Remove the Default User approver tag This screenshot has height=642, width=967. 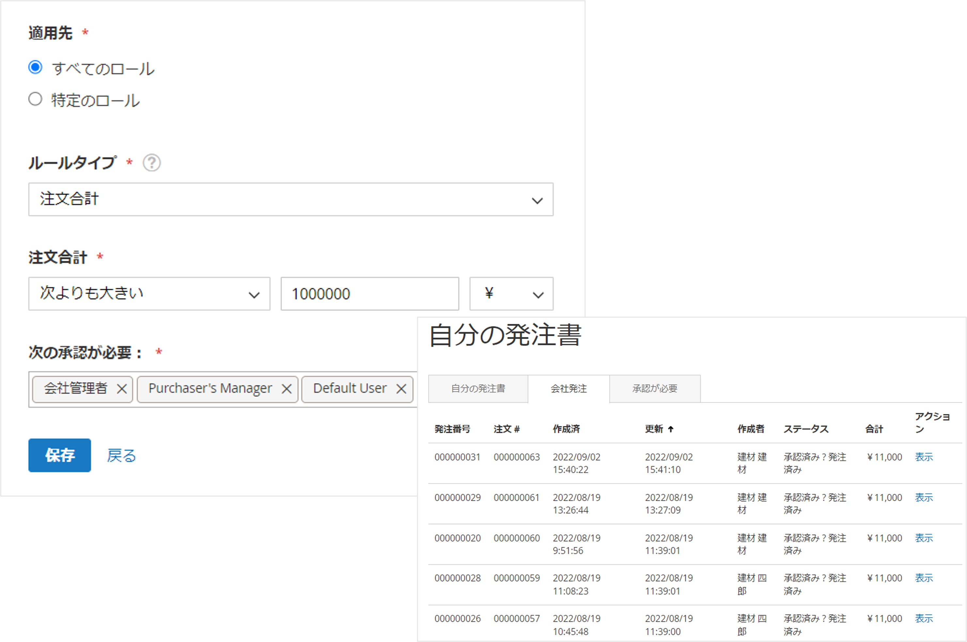pyautogui.click(x=401, y=389)
